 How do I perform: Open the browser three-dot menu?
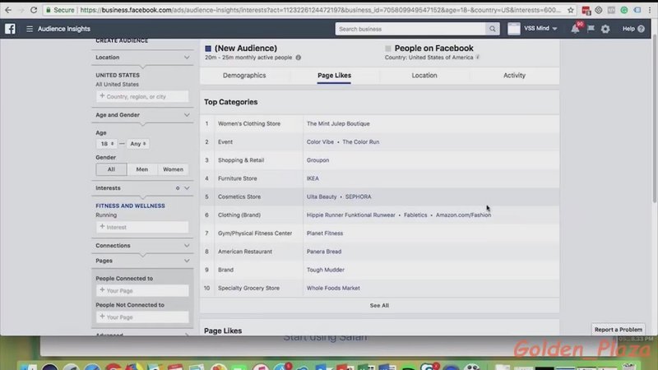(x=650, y=10)
